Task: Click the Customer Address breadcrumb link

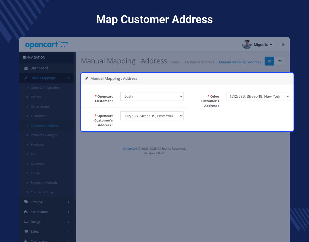Action: tap(199, 62)
